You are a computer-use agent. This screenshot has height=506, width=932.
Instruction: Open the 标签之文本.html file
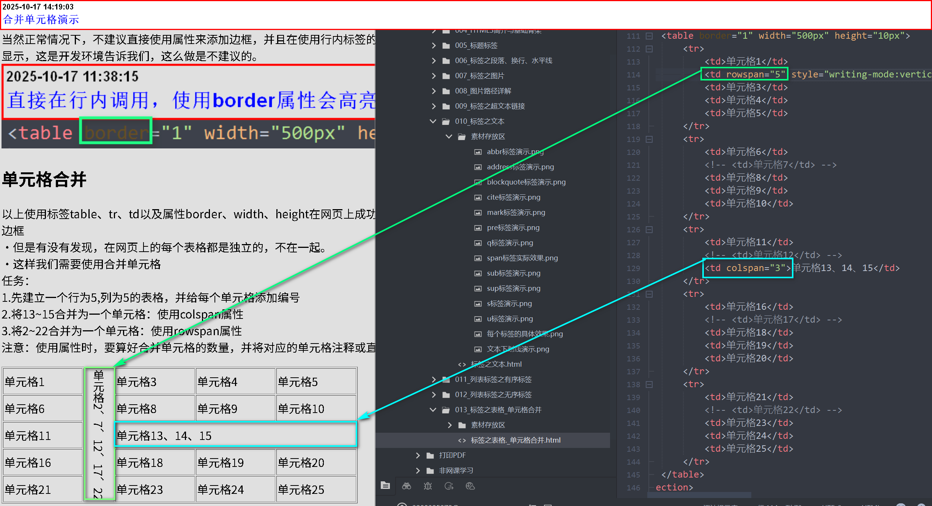pyautogui.click(x=496, y=364)
